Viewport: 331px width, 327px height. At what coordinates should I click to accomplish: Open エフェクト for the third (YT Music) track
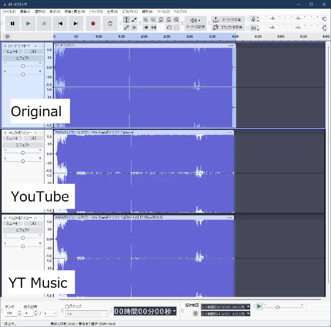coord(23,230)
